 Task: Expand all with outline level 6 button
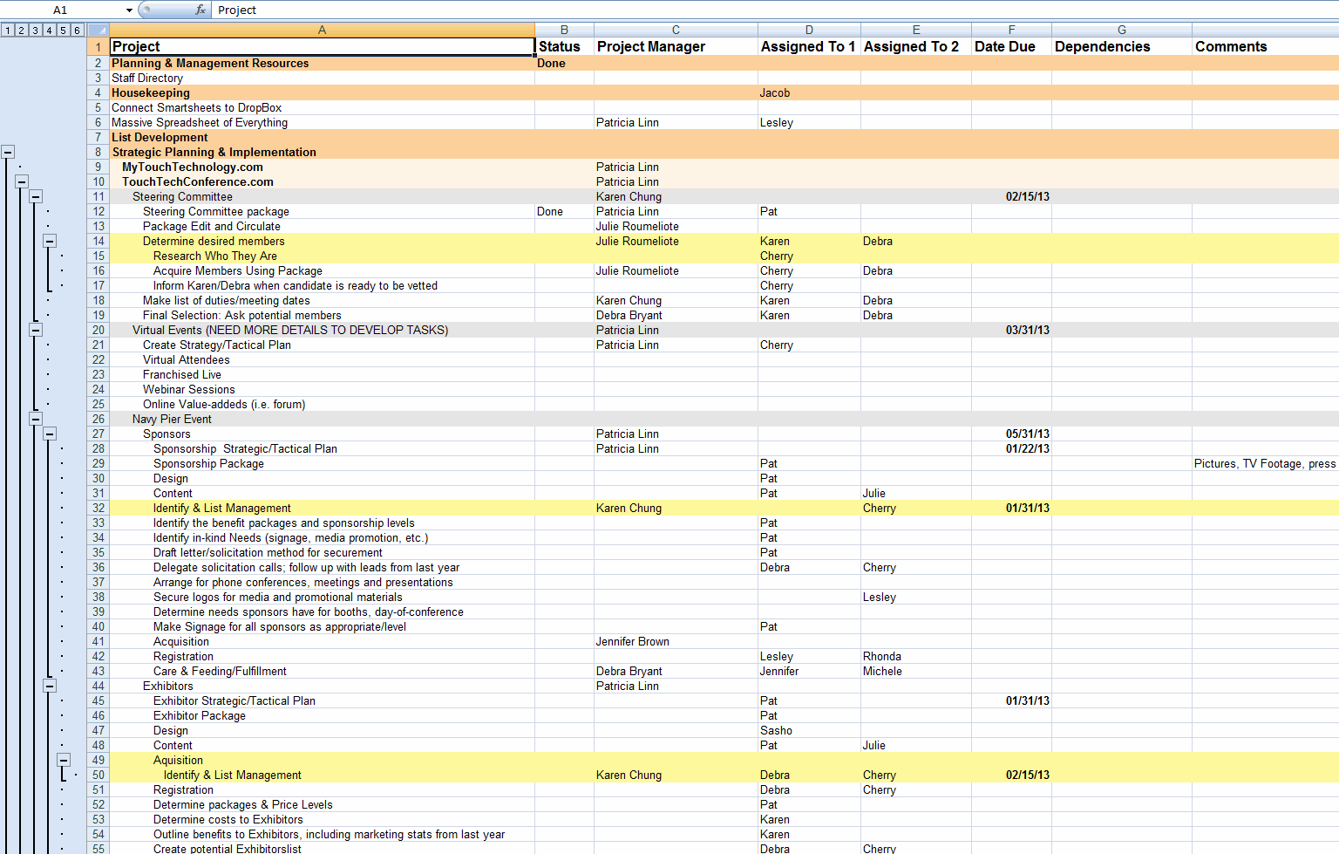point(78,31)
